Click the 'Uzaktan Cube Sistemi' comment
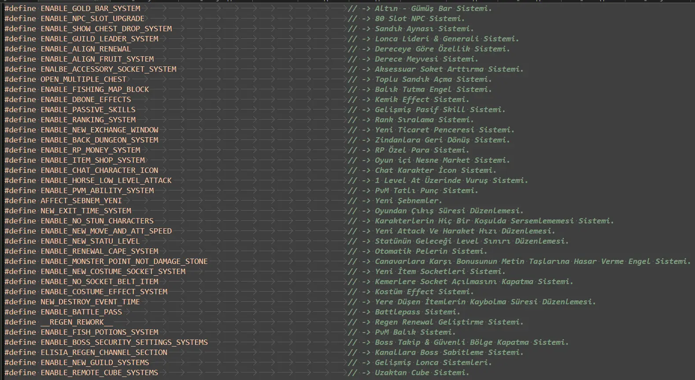Screen dimensions: 695x380 [421, 373]
